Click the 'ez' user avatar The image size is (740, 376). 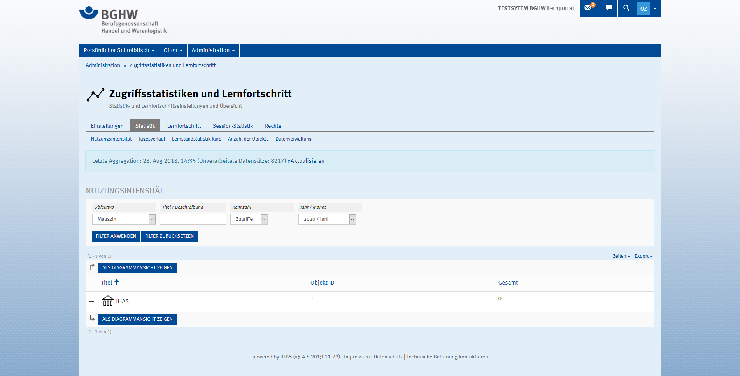[x=644, y=9]
